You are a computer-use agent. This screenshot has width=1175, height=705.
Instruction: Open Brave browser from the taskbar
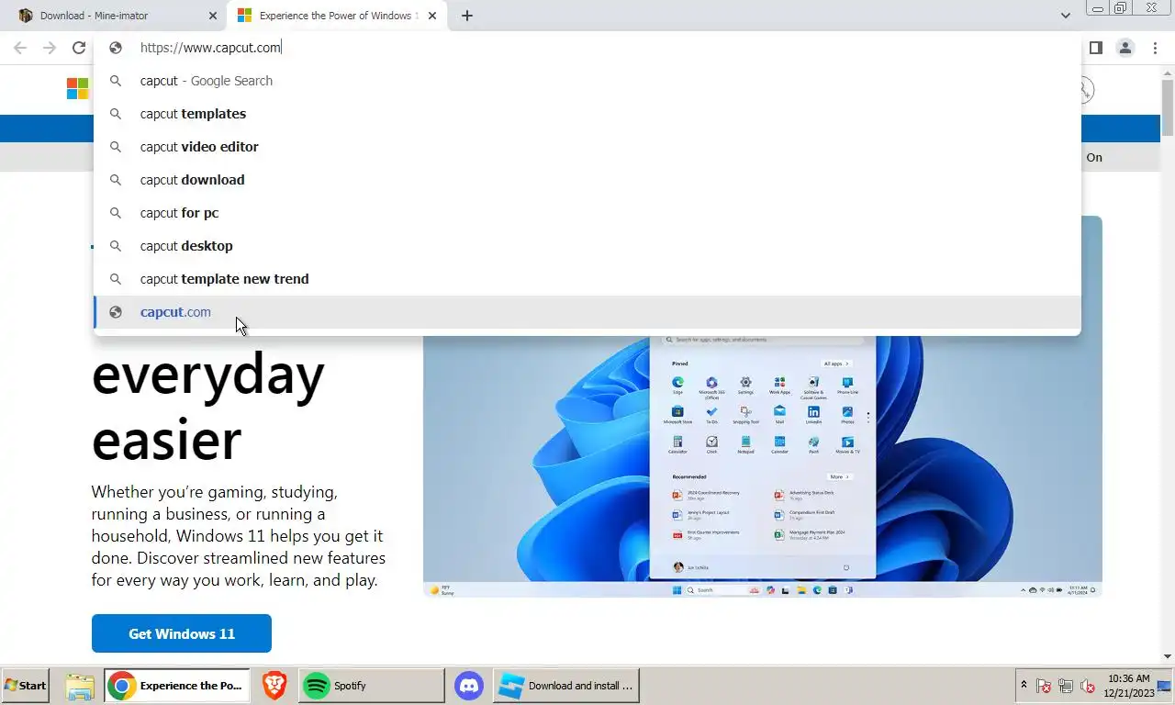[274, 686]
